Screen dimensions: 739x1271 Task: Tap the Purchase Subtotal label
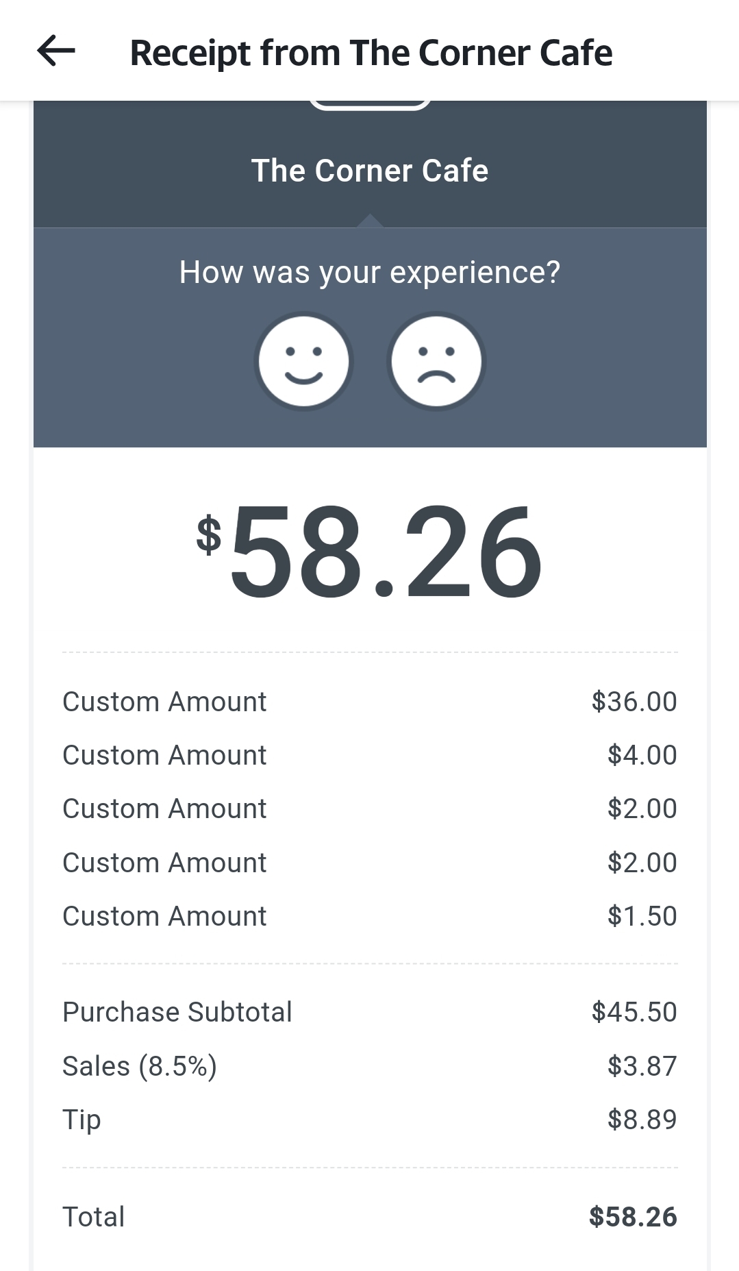tap(177, 1012)
